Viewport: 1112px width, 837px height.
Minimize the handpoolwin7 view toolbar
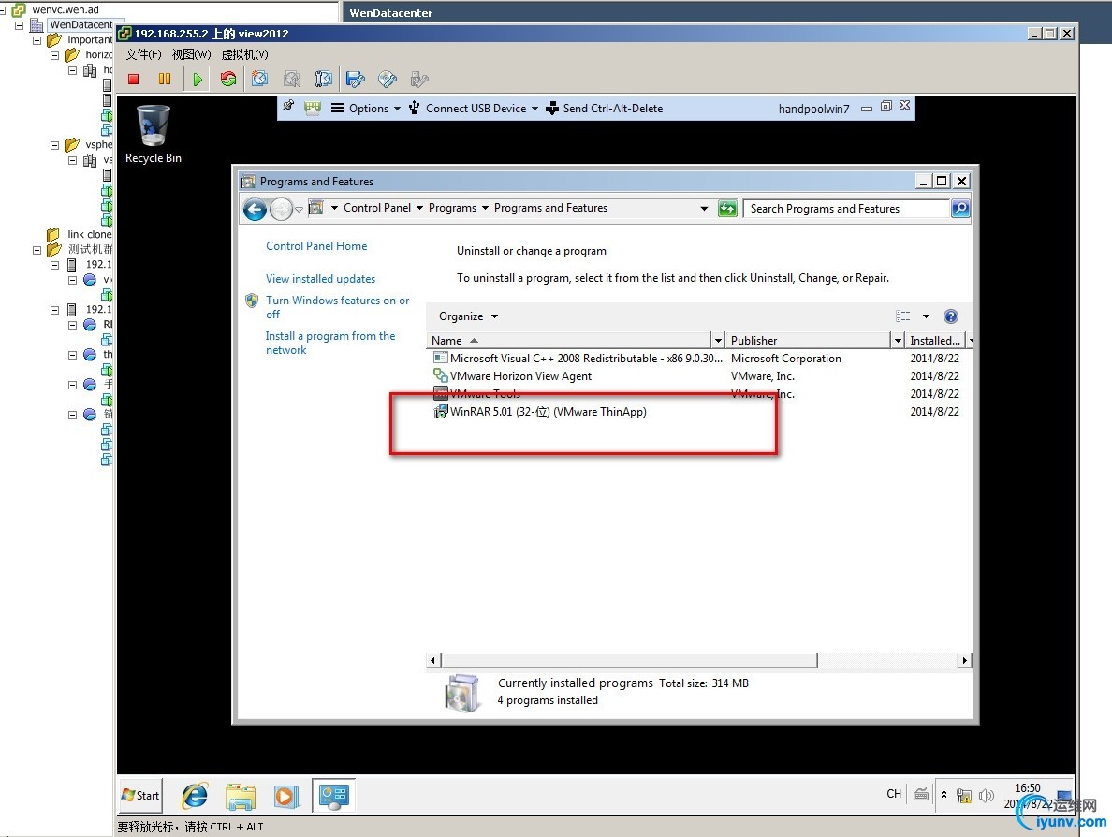click(867, 109)
